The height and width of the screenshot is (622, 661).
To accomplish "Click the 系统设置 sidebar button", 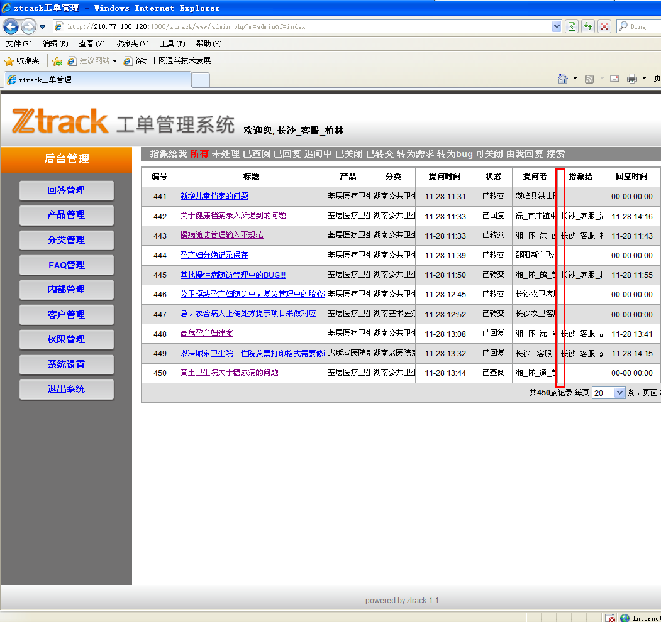I will coord(67,364).
